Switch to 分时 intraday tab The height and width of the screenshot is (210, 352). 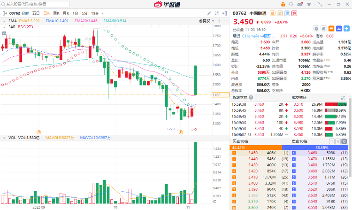pos(25,13)
